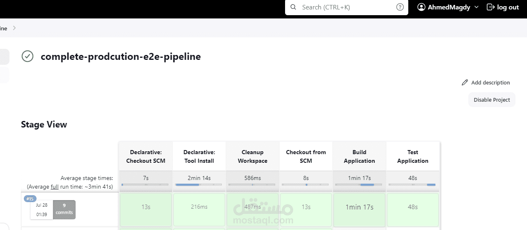Open the AhmedMagdy user dropdown arrow
527x230 pixels.
pyautogui.click(x=476, y=7)
